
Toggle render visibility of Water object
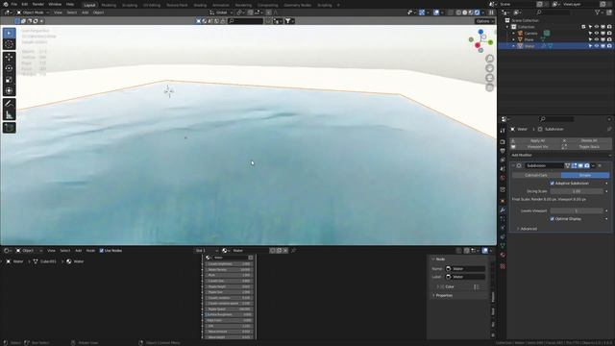click(x=609, y=46)
